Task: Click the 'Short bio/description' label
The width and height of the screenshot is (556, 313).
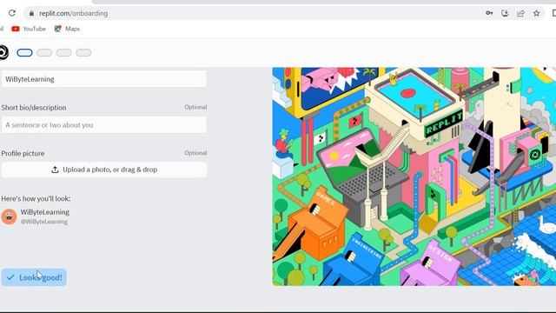Action: (x=34, y=108)
